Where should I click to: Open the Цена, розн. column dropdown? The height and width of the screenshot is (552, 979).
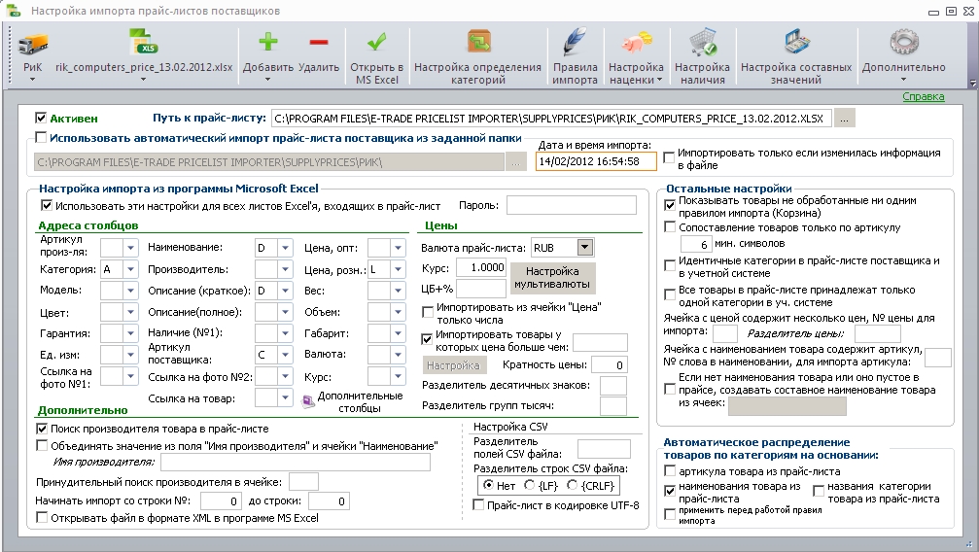(398, 270)
